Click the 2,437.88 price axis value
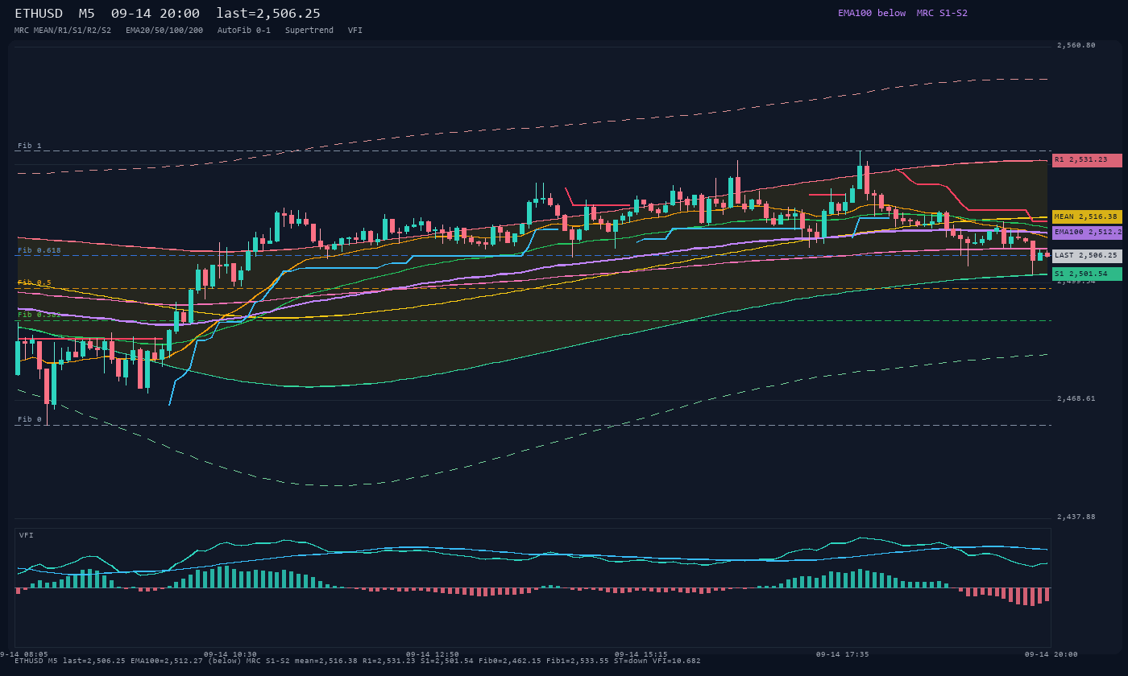 click(x=1076, y=517)
